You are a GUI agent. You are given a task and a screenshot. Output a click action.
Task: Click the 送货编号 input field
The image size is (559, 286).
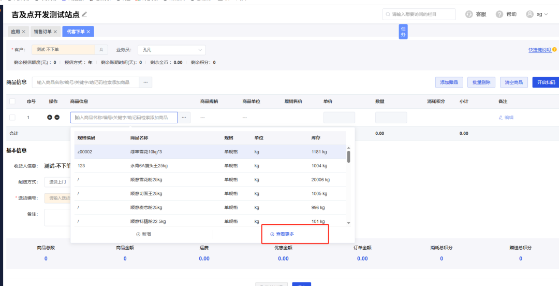(x=57, y=198)
